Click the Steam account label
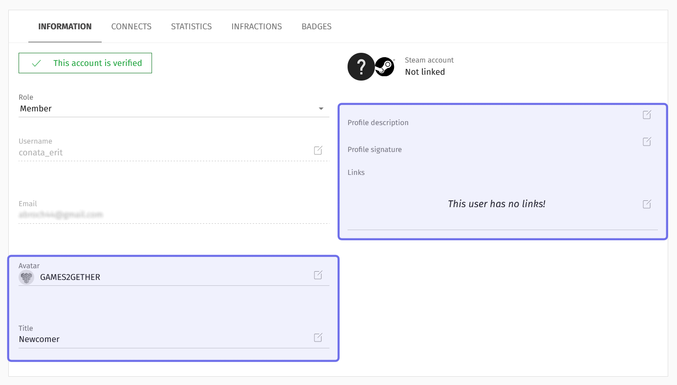The height and width of the screenshot is (385, 677). [429, 60]
